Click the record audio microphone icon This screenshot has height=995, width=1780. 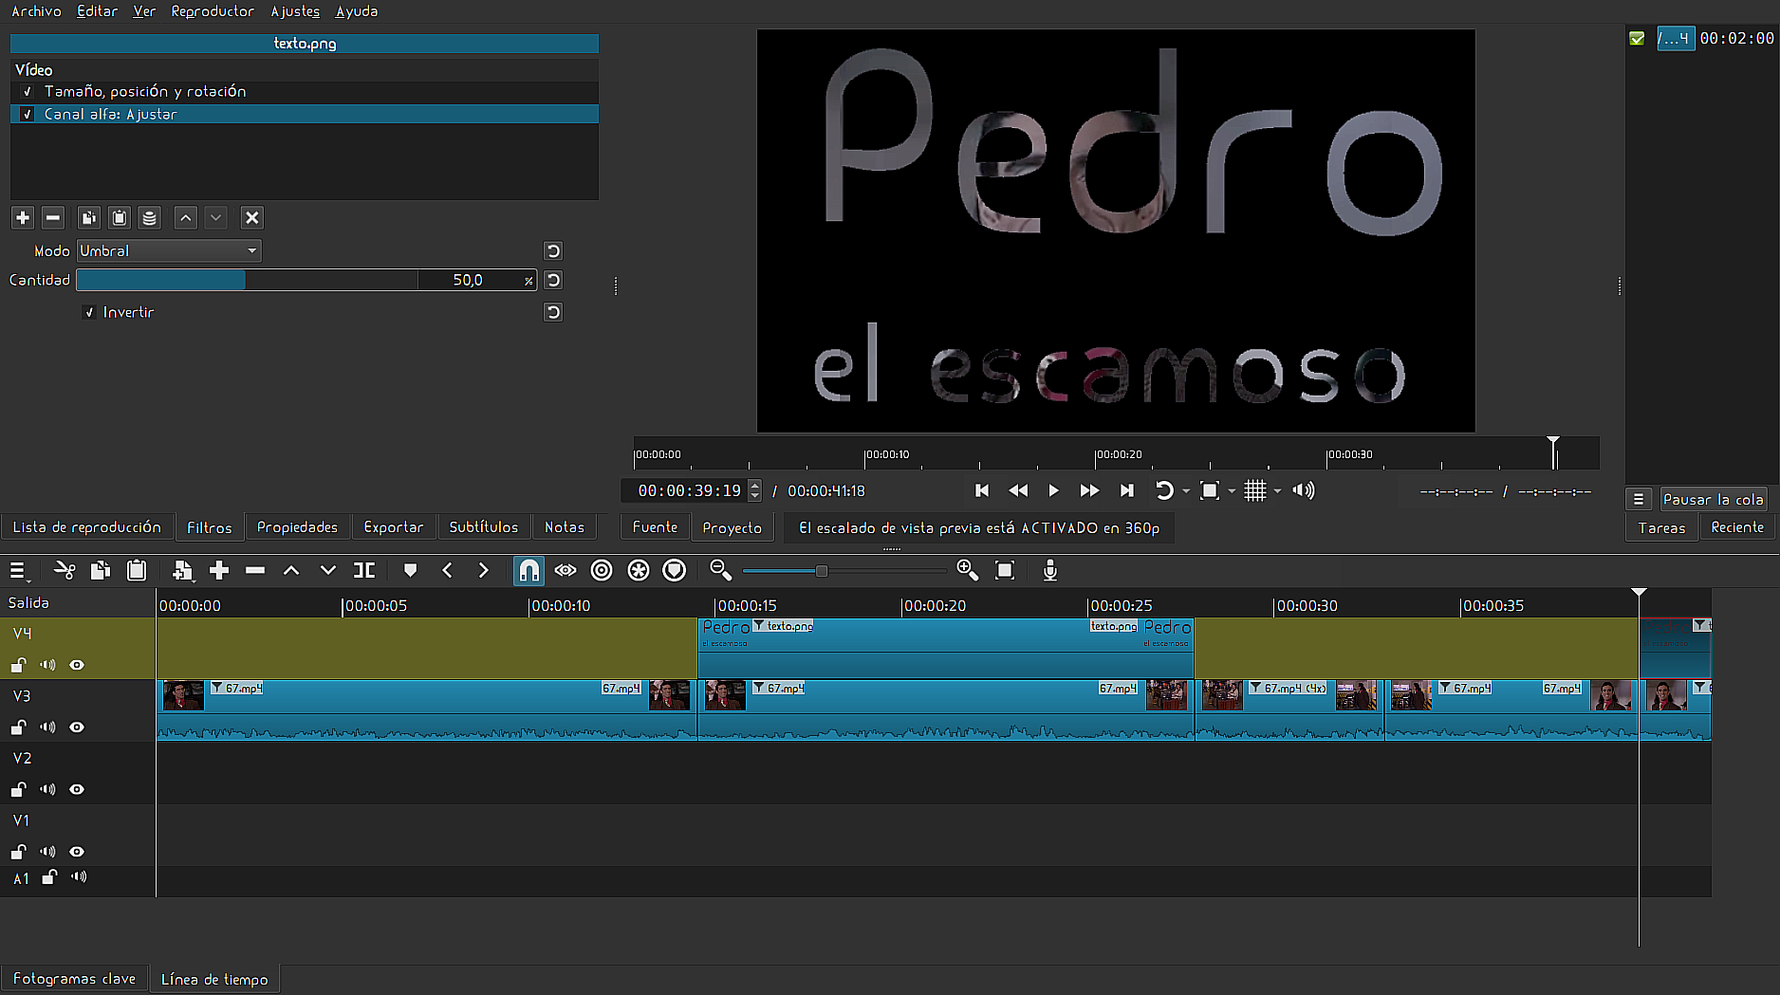click(x=1049, y=570)
